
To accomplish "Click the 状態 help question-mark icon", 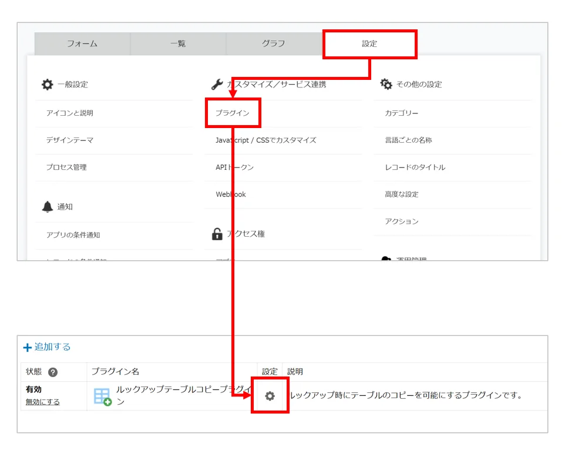I will click(53, 372).
